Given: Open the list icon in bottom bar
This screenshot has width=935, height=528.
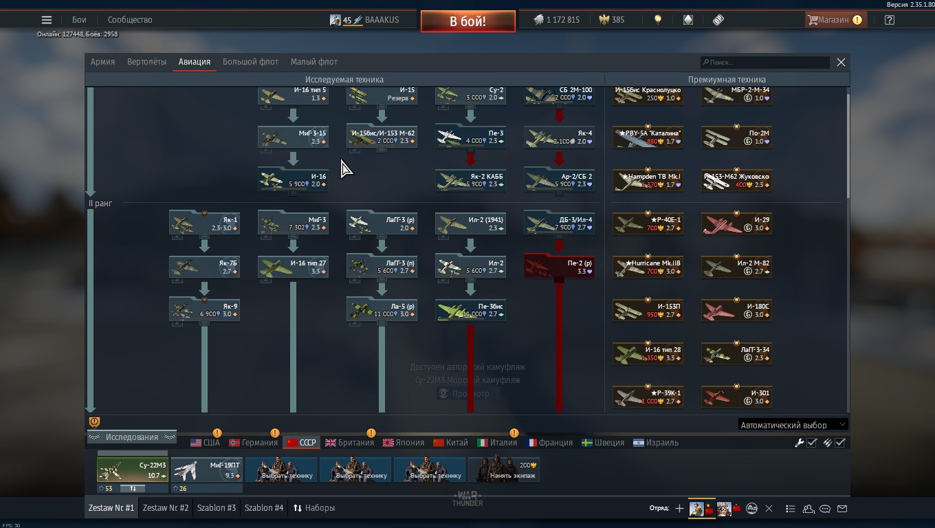Looking at the screenshot, I should pos(791,509).
